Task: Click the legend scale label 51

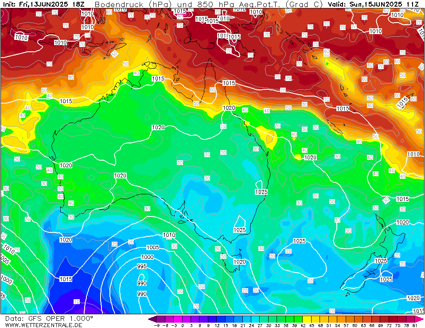Action: point(329,325)
